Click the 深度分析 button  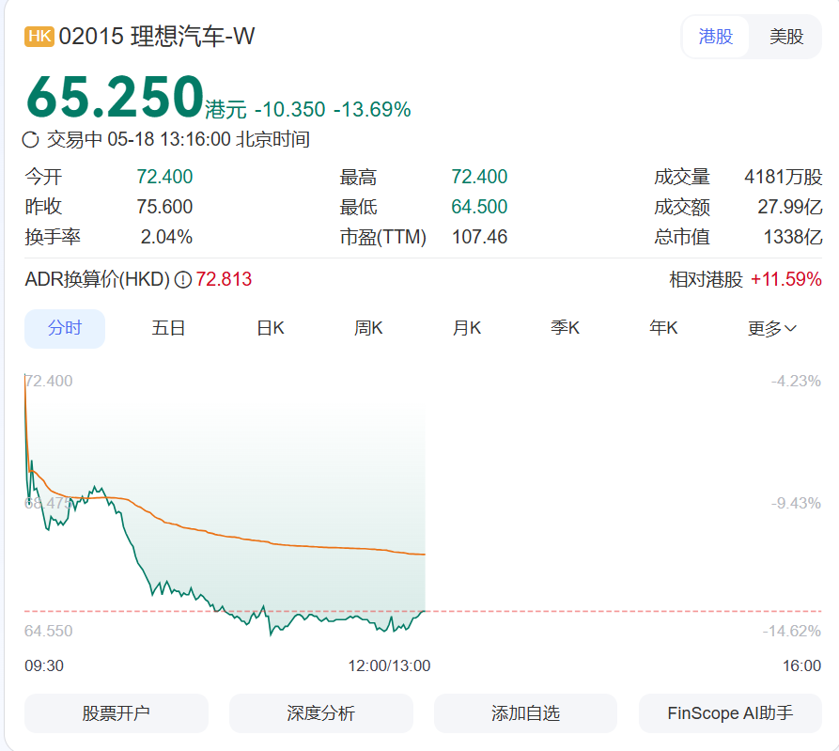click(x=321, y=713)
